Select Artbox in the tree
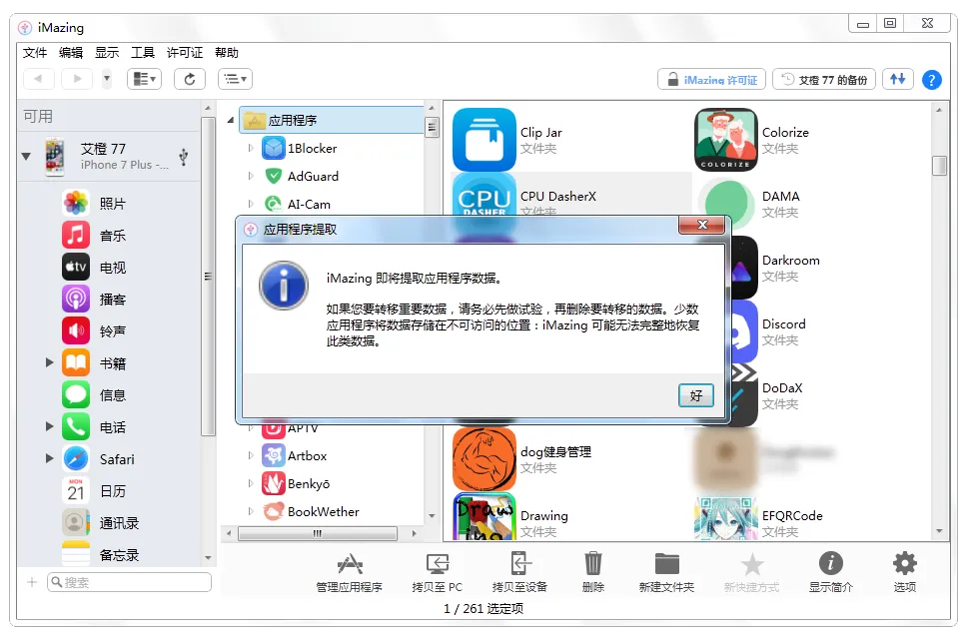Image resolution: width=969 pixels, height=639 pixels. (307, 455)
